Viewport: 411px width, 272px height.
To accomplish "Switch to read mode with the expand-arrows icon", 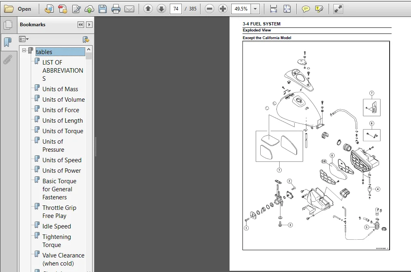I will tap(338, 9).
